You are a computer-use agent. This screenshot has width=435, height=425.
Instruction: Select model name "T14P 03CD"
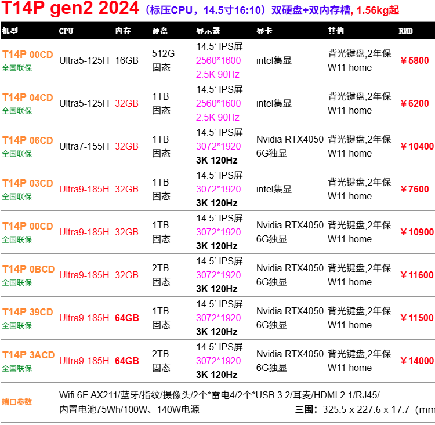27,183
